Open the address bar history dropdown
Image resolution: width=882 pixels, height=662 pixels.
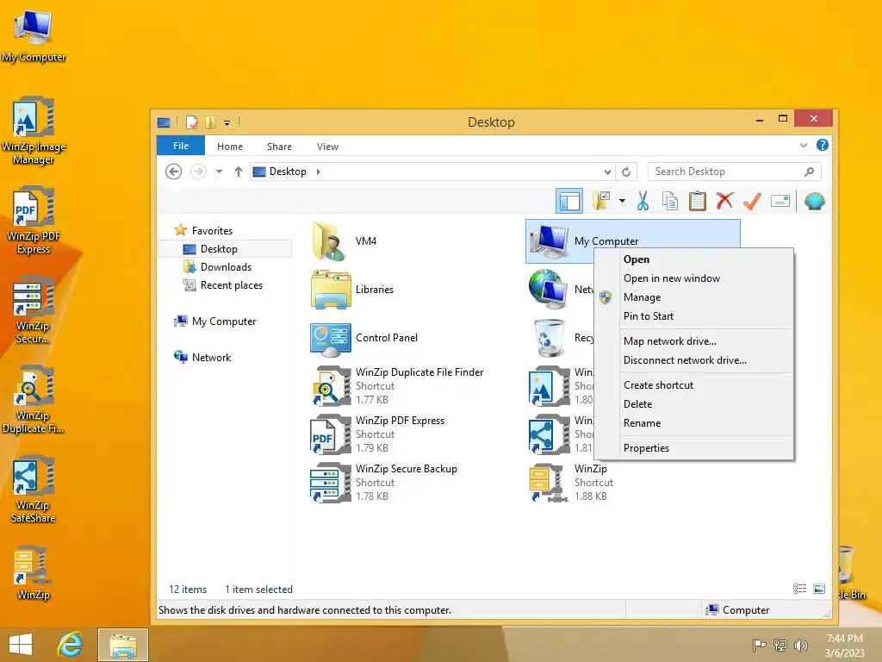607,172
